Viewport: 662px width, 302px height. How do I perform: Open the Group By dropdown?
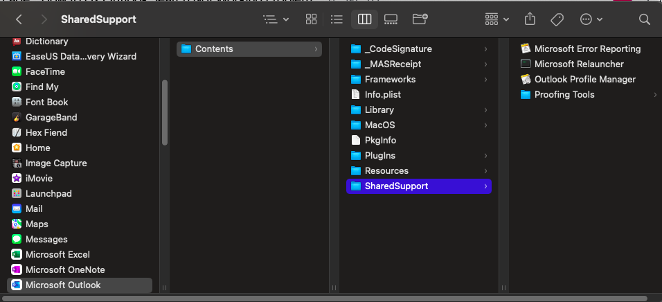tap(496, 19)
